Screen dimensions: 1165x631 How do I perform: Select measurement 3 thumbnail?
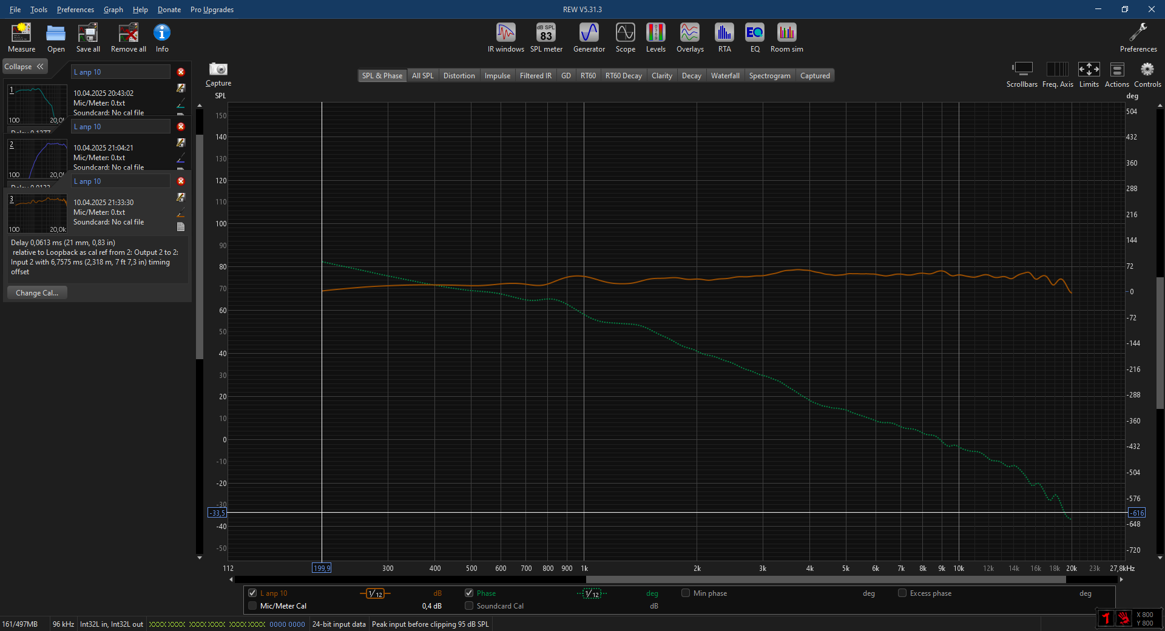[x=37, y=213]
